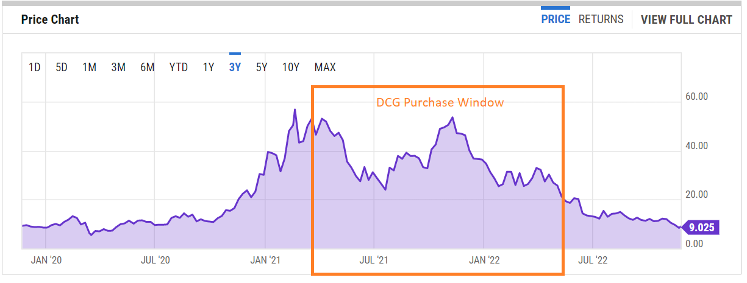The height and width of the screenshot is (283, 747).
Task: Choose the 6M time range
Action: coord(147,67)
